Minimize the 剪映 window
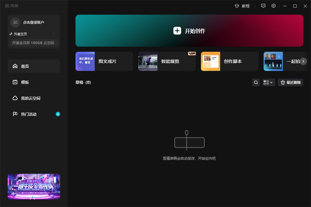This screenshot has width=311, height=207. click(x=285, y=6)
